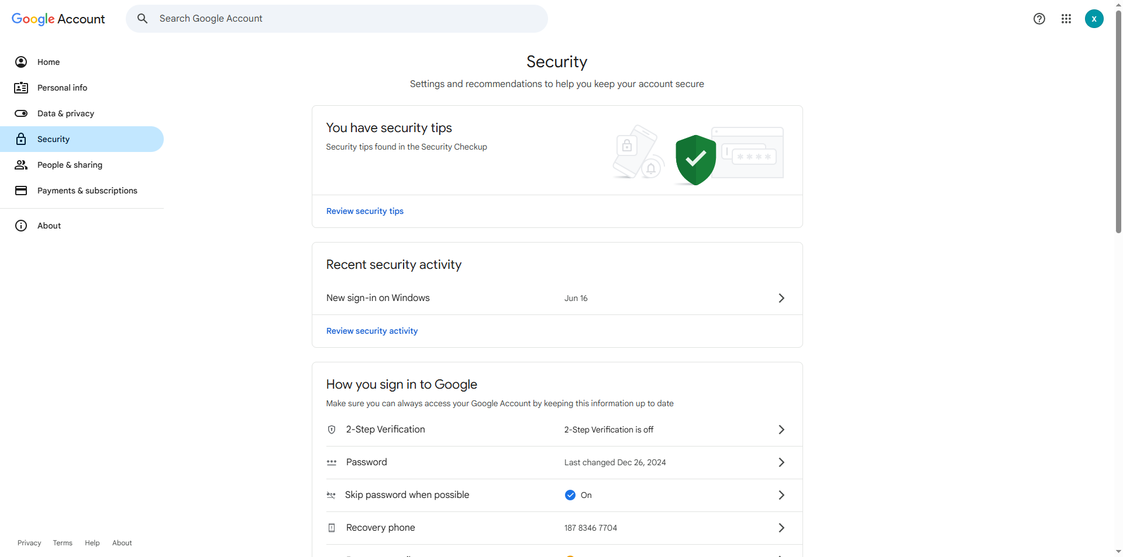Click the search magnifier icon
This screenshot has height=557, width=1123.
tap(142, 19)
